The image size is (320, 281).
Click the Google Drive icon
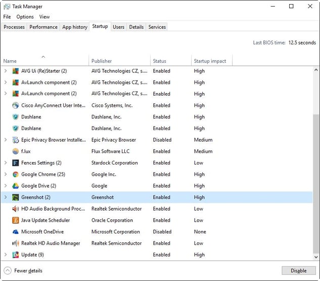tap(16, 186)
